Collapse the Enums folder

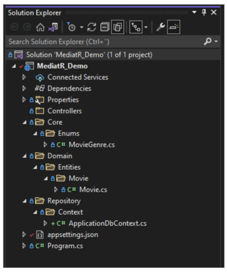pyautogui.click(x=35, y=134)
